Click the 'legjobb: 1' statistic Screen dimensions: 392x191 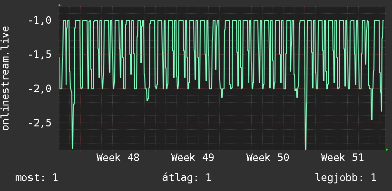pos(346,178)
